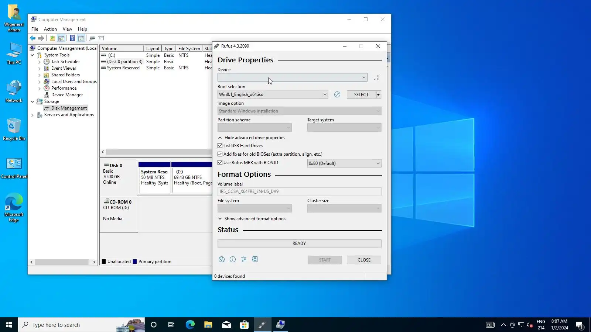Screen dimensions: 591x332
Task: Open Microsoft Store from the taskbar
Action: point(245,325)
